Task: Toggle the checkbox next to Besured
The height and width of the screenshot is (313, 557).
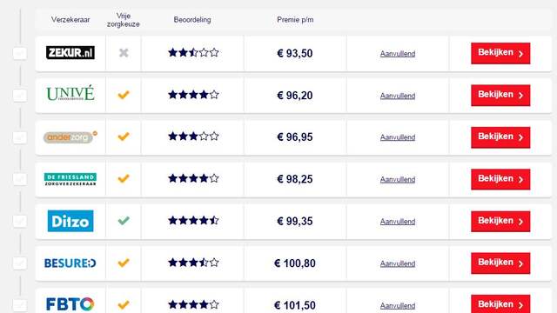Action: coord(20,263)
